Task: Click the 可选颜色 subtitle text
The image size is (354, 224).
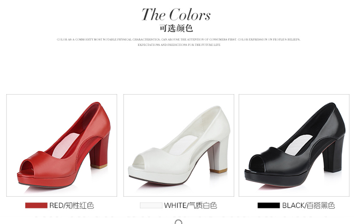Action: [x=176, y=28]
